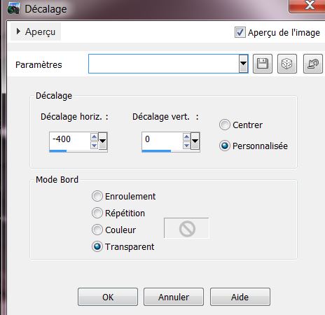Increase horizontal offset with up arrow
The width and height of the screenshot is (325, 315).
(94, 136)
